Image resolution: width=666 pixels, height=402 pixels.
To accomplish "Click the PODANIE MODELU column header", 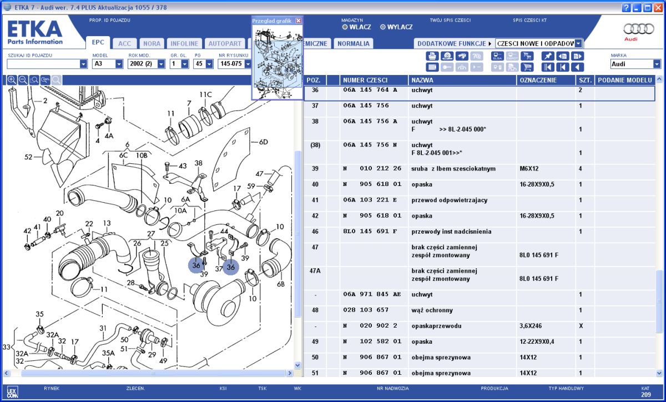I will [624, 80].
